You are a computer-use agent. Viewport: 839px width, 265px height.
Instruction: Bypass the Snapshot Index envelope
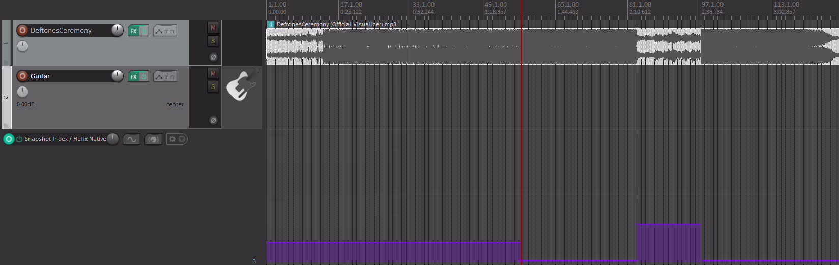(19, 139)
